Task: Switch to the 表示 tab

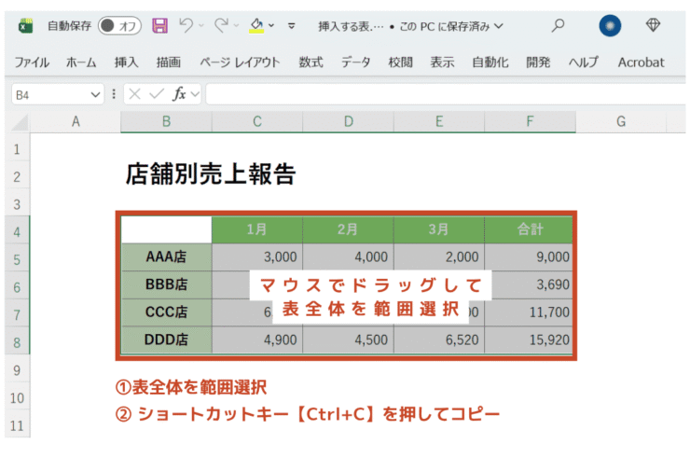Action: pos(442,62)
